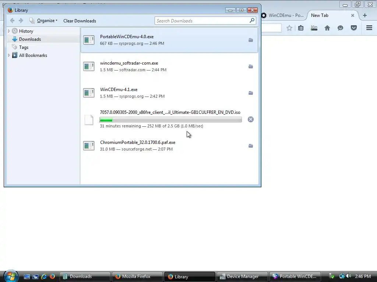377x282 pixels.
Task: Click Switch between windows quick launch icon
Action: (x=35, y=276)
